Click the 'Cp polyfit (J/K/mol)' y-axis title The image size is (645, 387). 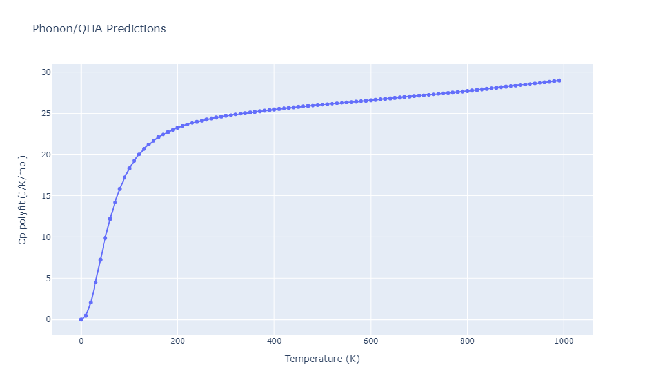point(23,200)
